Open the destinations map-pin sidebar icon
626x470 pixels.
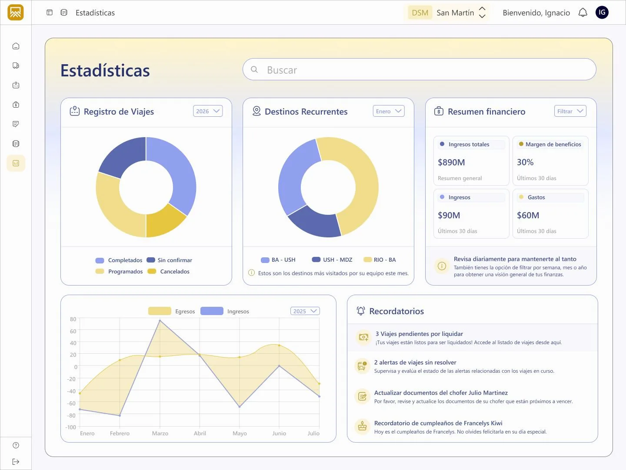16,85
